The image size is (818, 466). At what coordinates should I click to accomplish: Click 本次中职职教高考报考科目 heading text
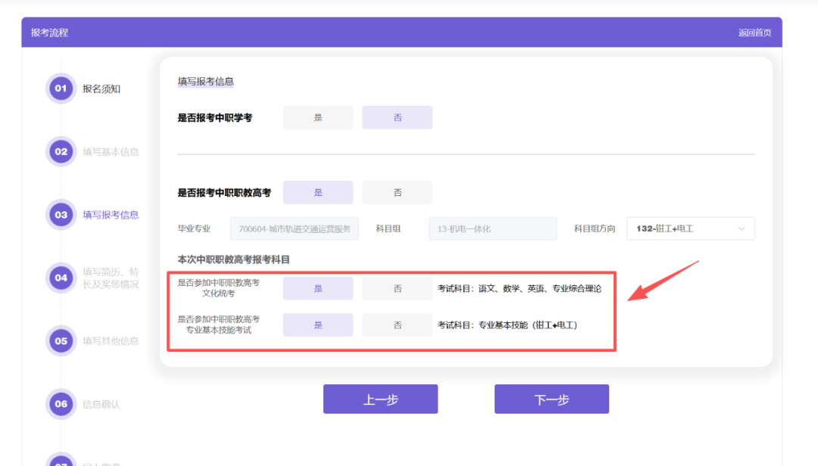pyautogui.click(x=234, y=259)
